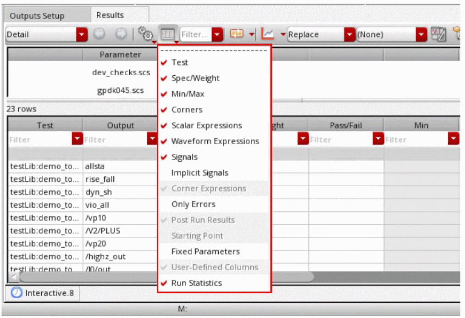Viewport: 465px width, 318px height.
Task: Tear off menu via dashed line
Action: (214, 50)
